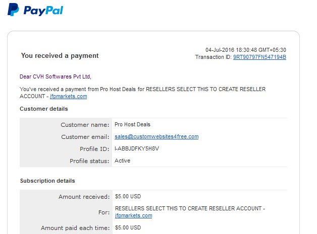This screenshot has height=234, width=317.
Task: Open jfpmarkets.com link in subscription details
Action: (133, 215)
